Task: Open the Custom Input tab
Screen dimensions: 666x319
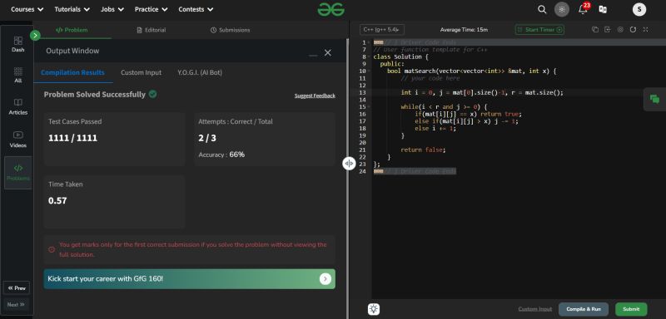Action: click(x=141, y=72)
